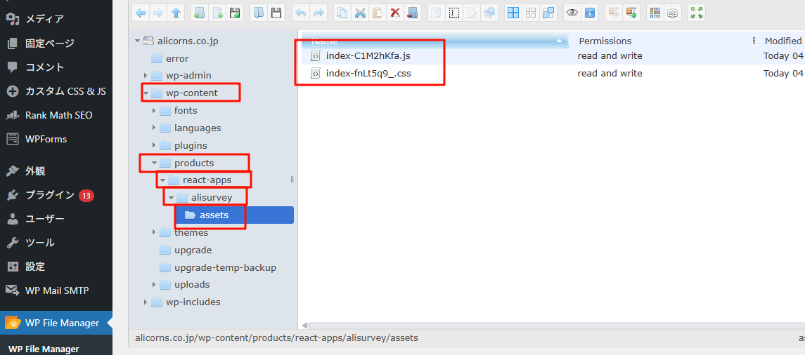Viewport: 805px width, 355px height.
Task: Click the Undo arrow icon
Action: (x=300, y=12)
